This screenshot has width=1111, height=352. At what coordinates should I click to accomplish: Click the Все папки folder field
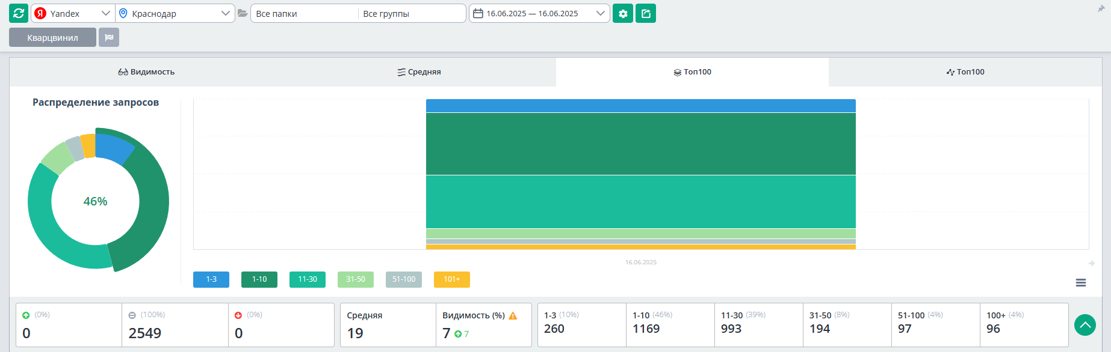(304, 13)
